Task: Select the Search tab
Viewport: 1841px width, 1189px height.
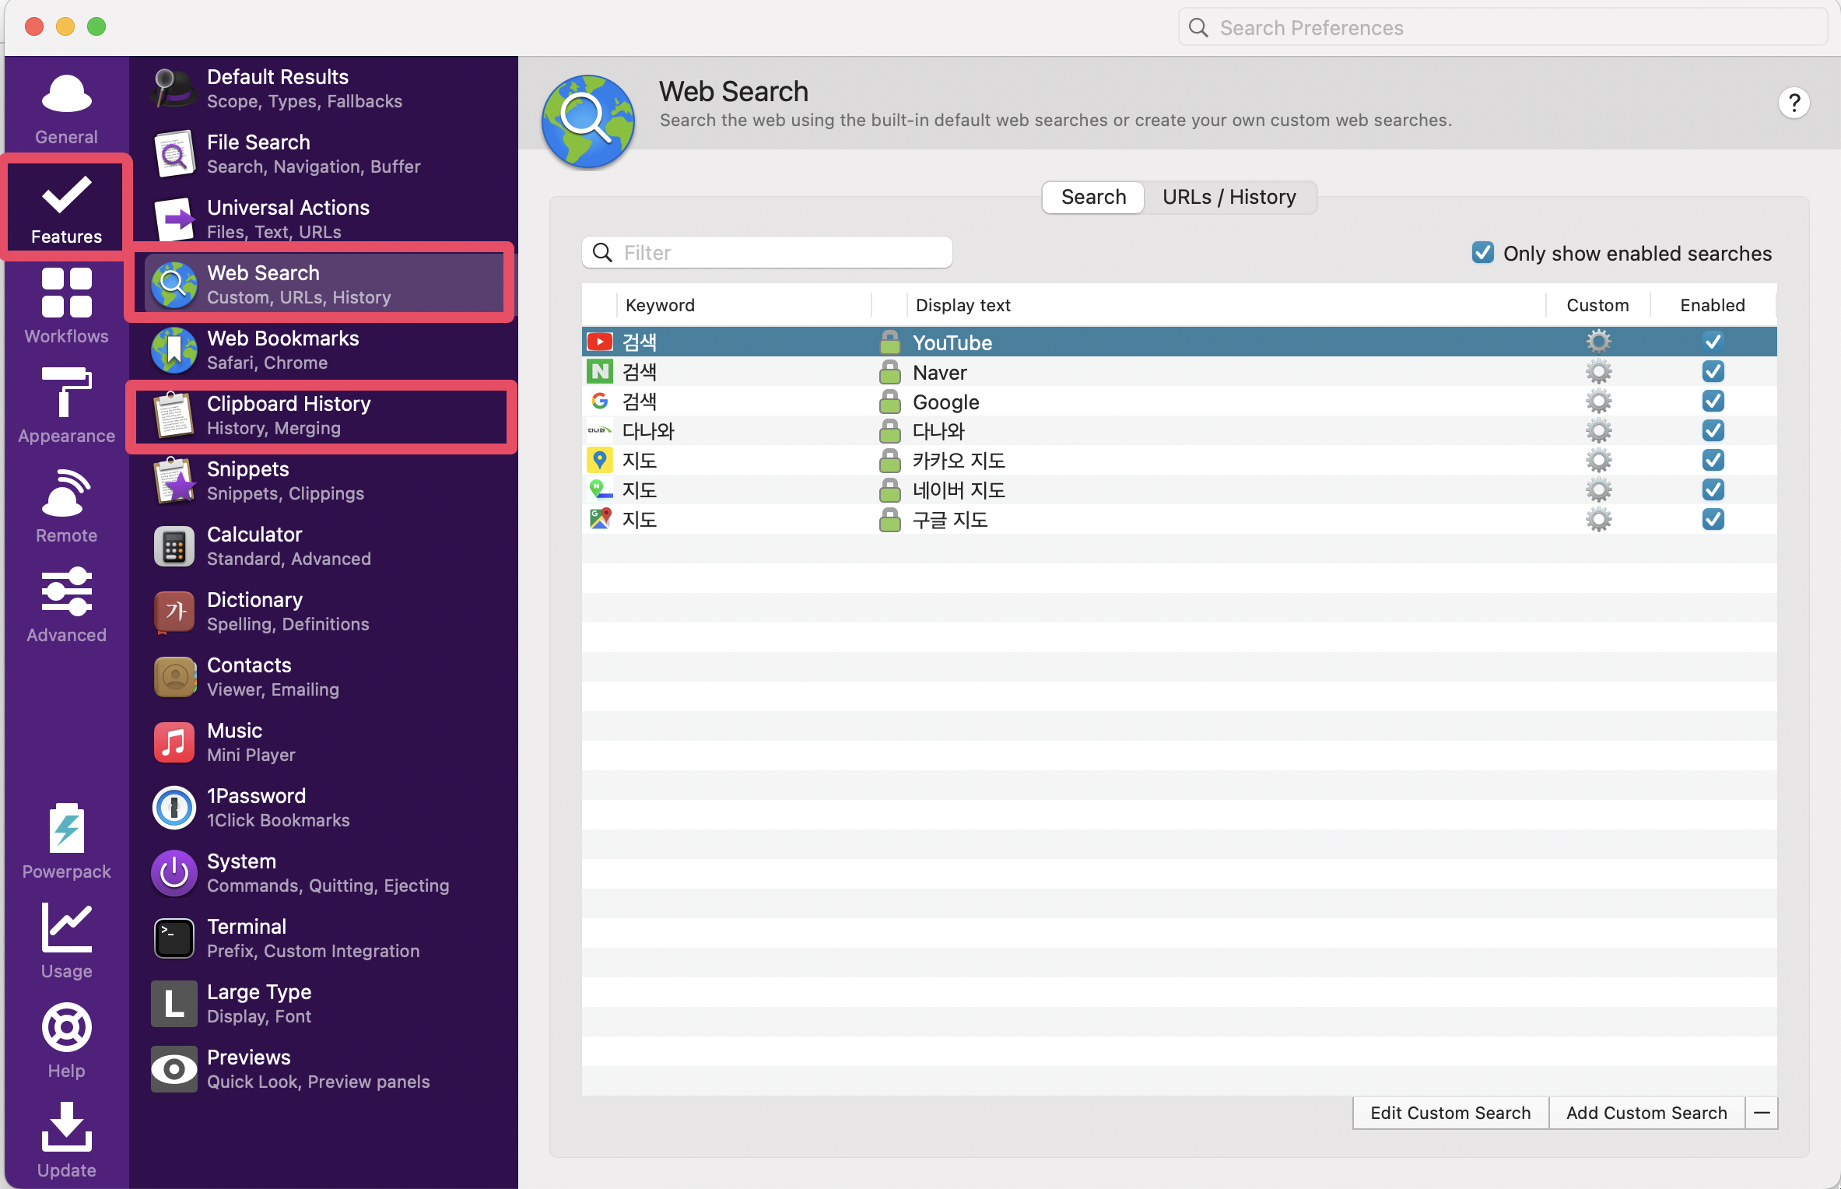Action: [x=1093, y=198]
